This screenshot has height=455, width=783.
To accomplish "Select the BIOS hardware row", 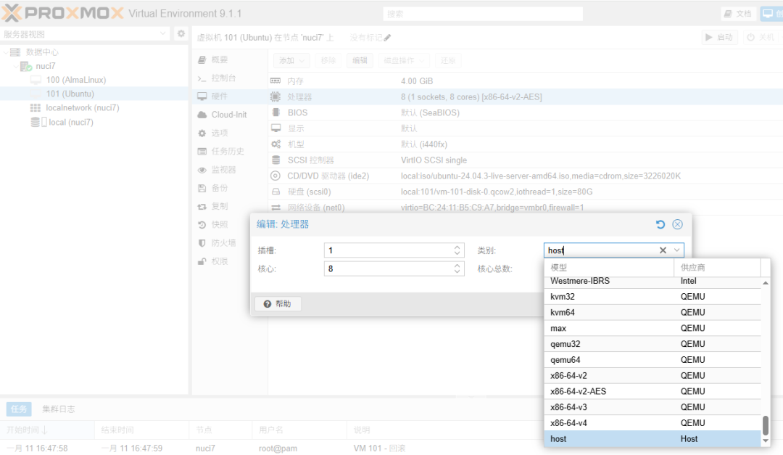I will coord(526,113).
